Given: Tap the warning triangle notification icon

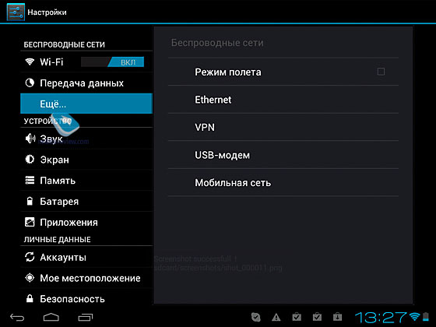Looking at the screenshot, I should tap(276, 317).
